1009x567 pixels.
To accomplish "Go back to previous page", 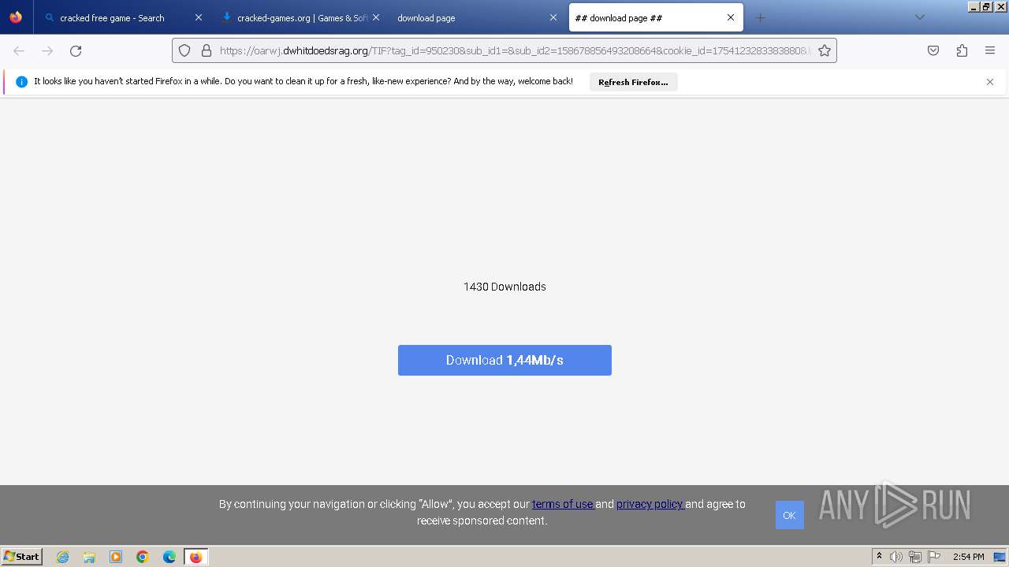I will click(x=19, y=51).
